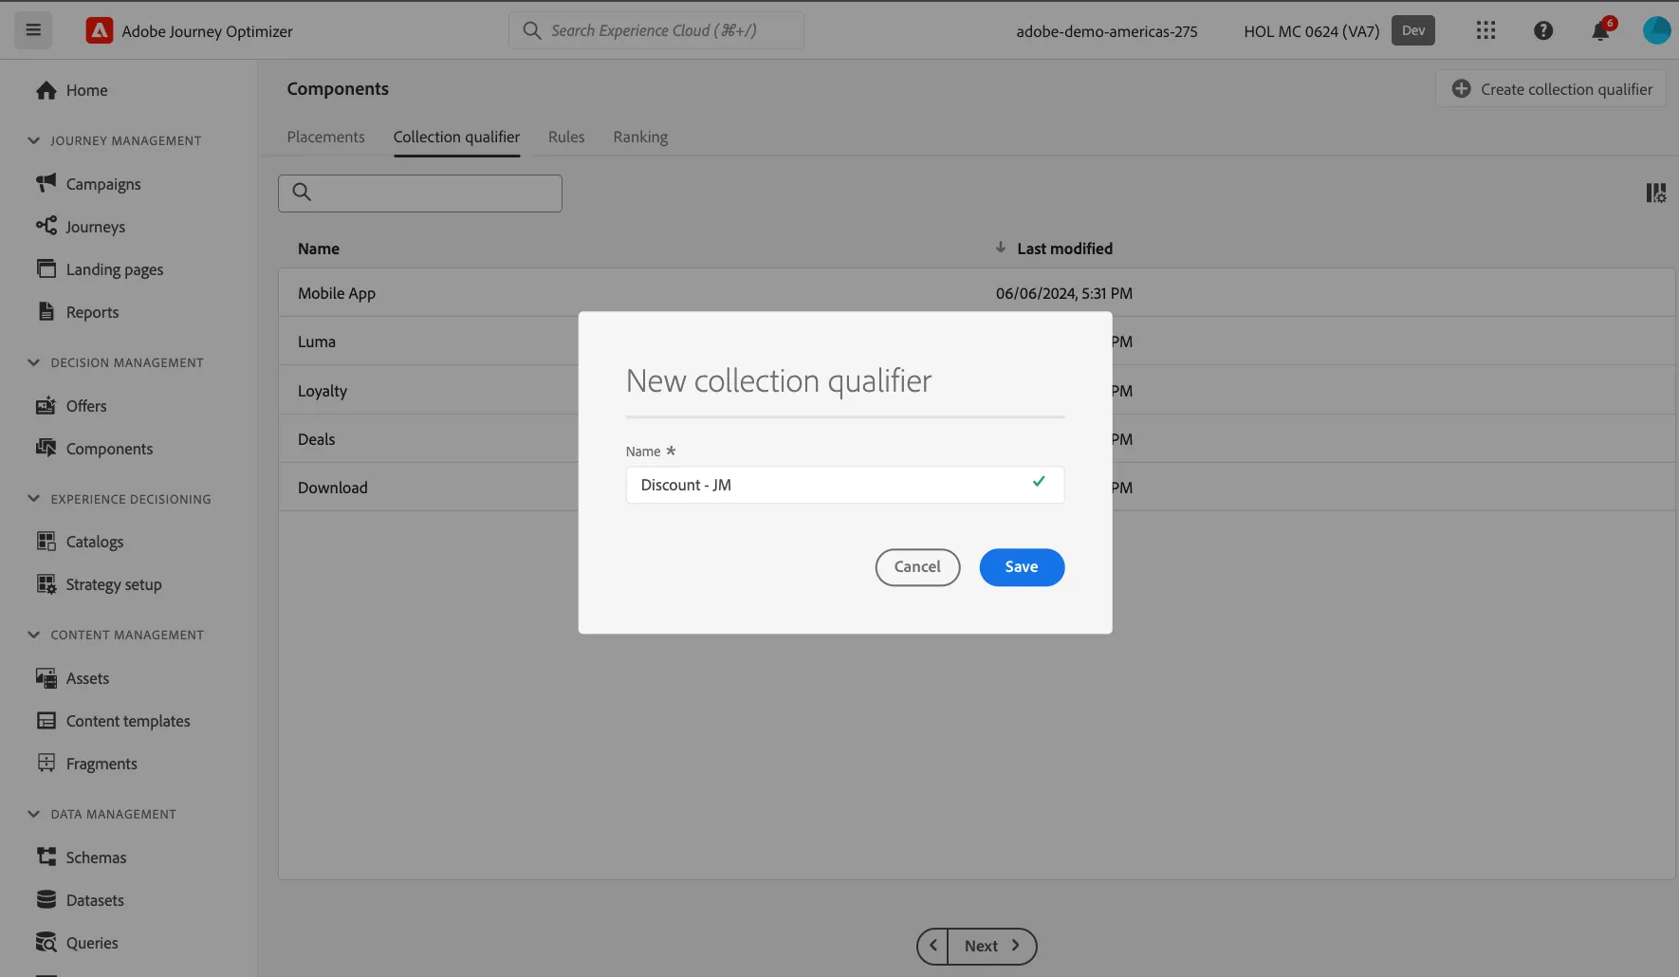Focus the collection qualifier search box
This screenshot has width=1679, height=977.
tap(420, 193)
